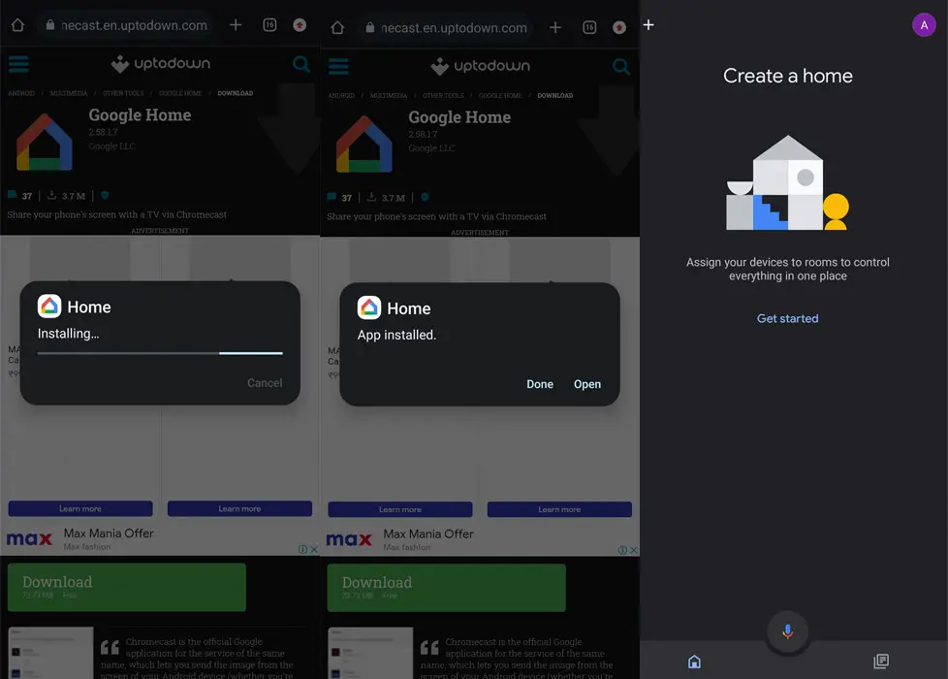Tap the Google Home app icon on the middle page
This screenshot has height=679, width=948.
point(364,144)
